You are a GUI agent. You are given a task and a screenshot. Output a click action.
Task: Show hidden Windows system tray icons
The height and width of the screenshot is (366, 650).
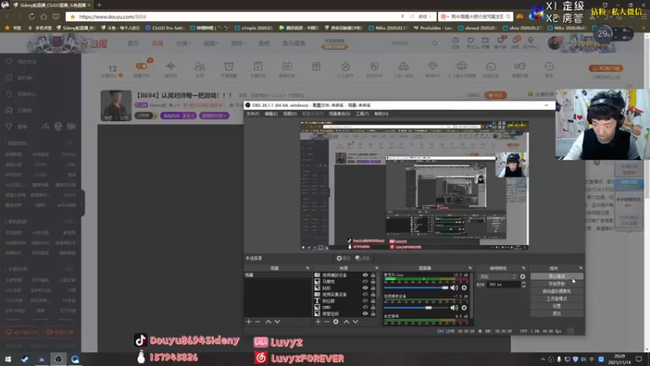[543, 359]
